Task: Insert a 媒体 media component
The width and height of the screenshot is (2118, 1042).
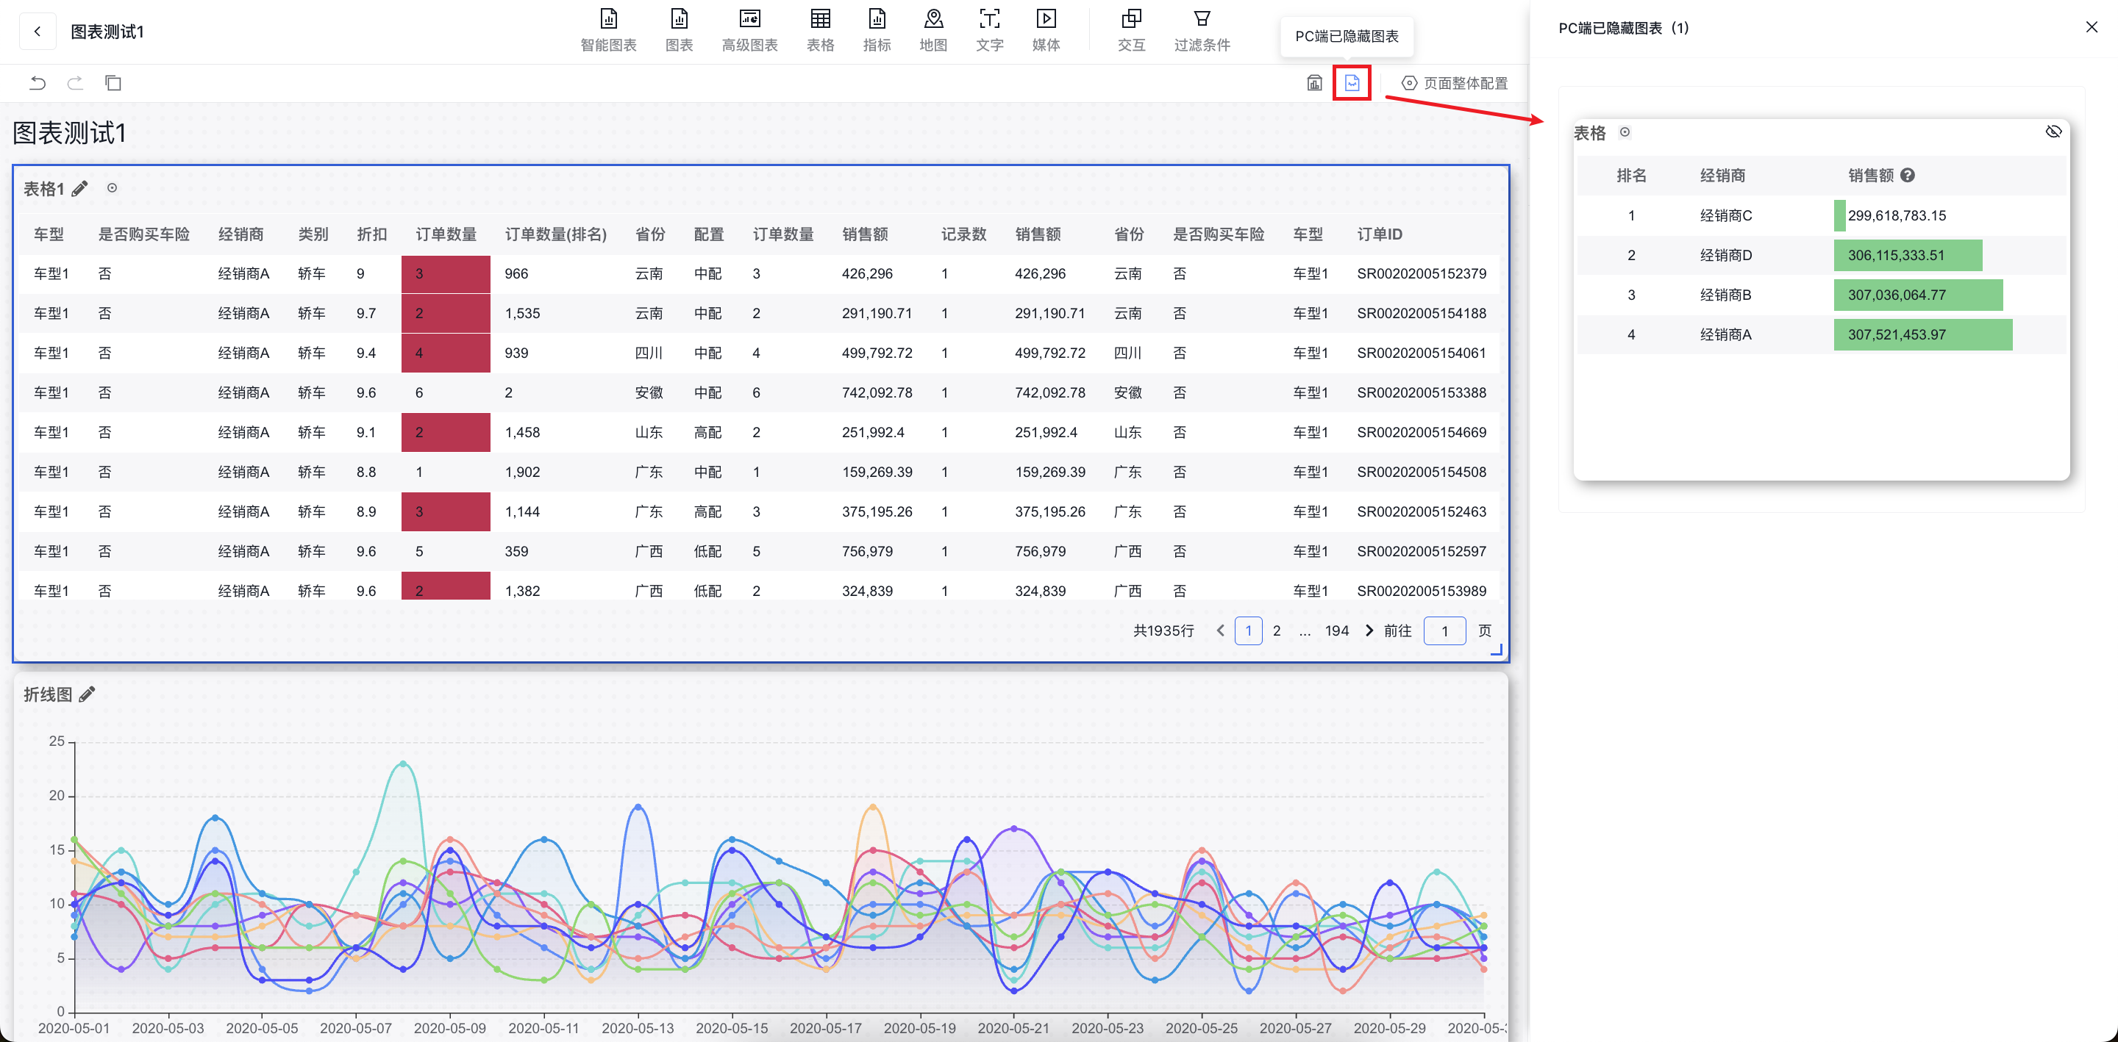Action: click(1046, 30)
